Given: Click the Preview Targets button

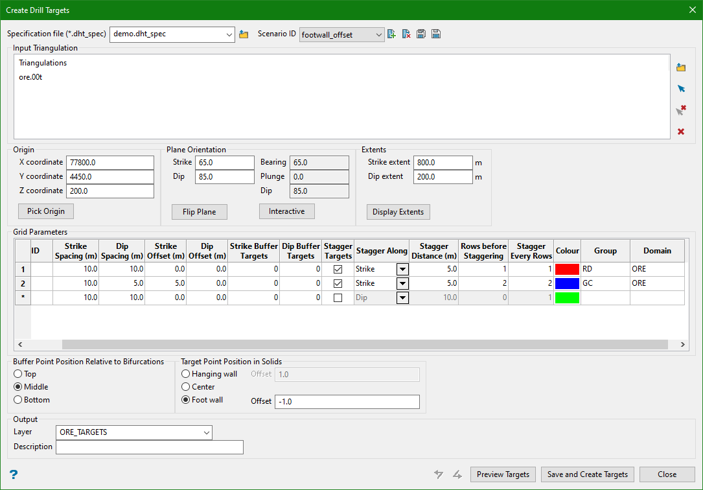Looking at the screenshot, I should tap(503, 474).
